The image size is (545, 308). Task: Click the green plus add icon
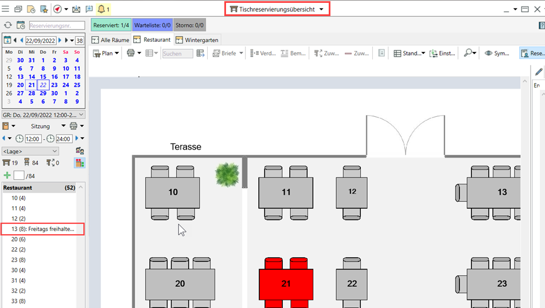coord(7,175)
